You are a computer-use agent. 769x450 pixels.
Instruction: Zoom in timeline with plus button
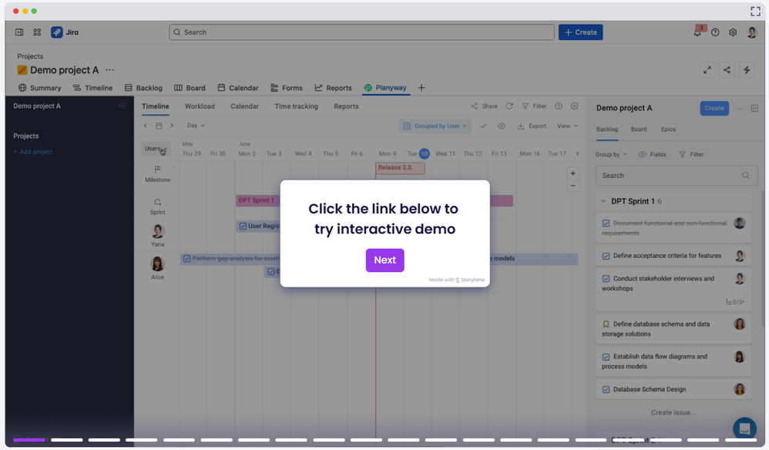(x=573, y=173)
